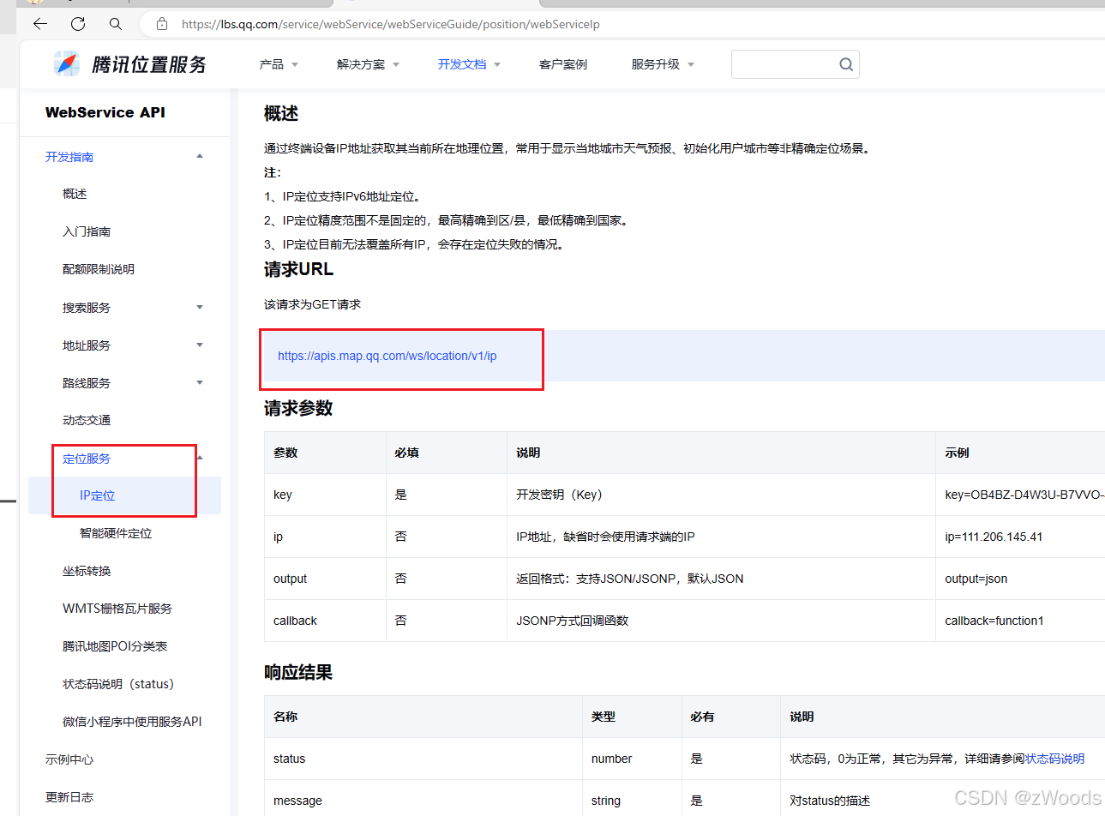Click the number type cell

(632, 759)
